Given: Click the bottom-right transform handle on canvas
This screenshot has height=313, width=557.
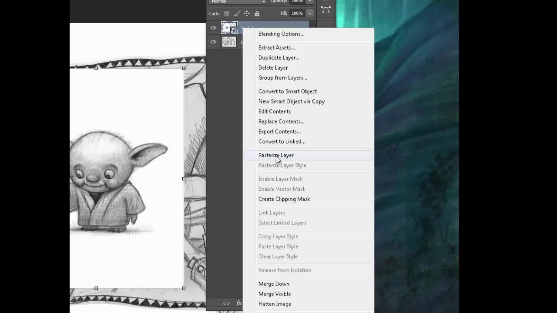Looking at the screenshot, I should point(184,288).
